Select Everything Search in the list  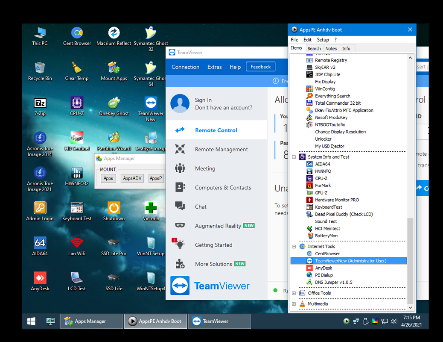coord(332,96)
